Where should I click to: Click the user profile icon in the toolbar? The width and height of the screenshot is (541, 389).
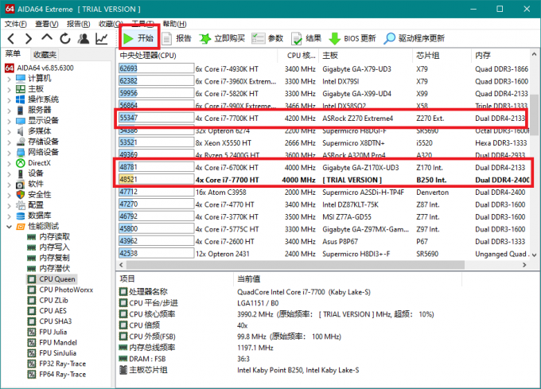84,38
